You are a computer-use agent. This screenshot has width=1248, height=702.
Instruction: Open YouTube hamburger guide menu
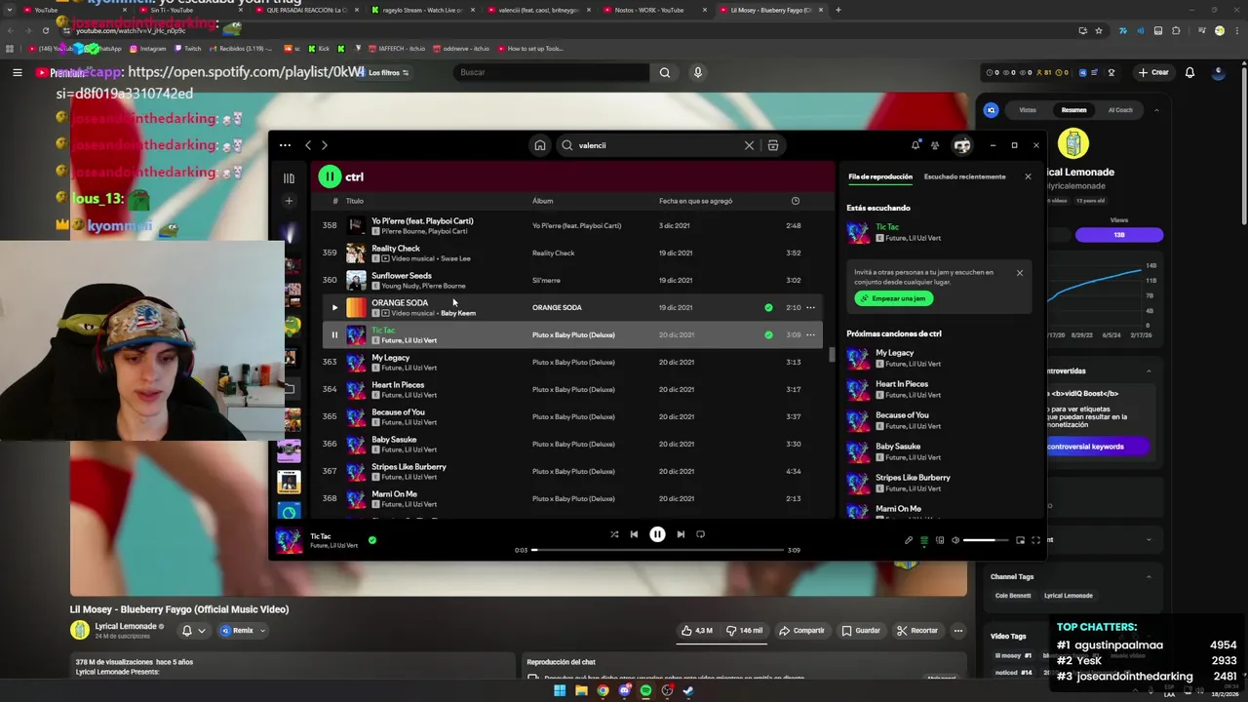click(x=17, y=72)
